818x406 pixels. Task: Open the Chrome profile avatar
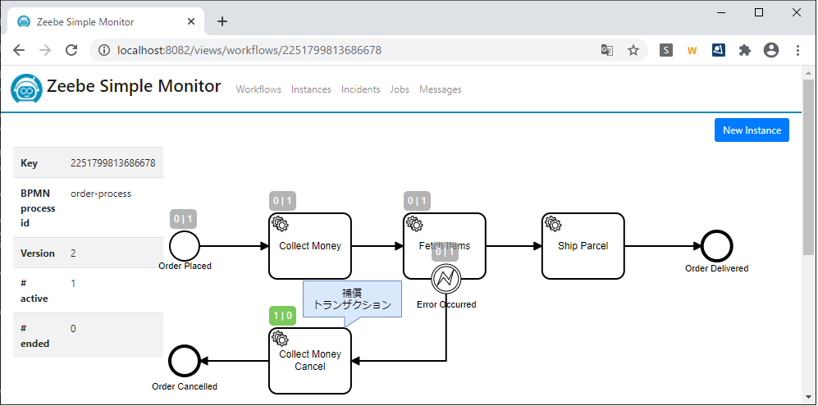(771, 50)
